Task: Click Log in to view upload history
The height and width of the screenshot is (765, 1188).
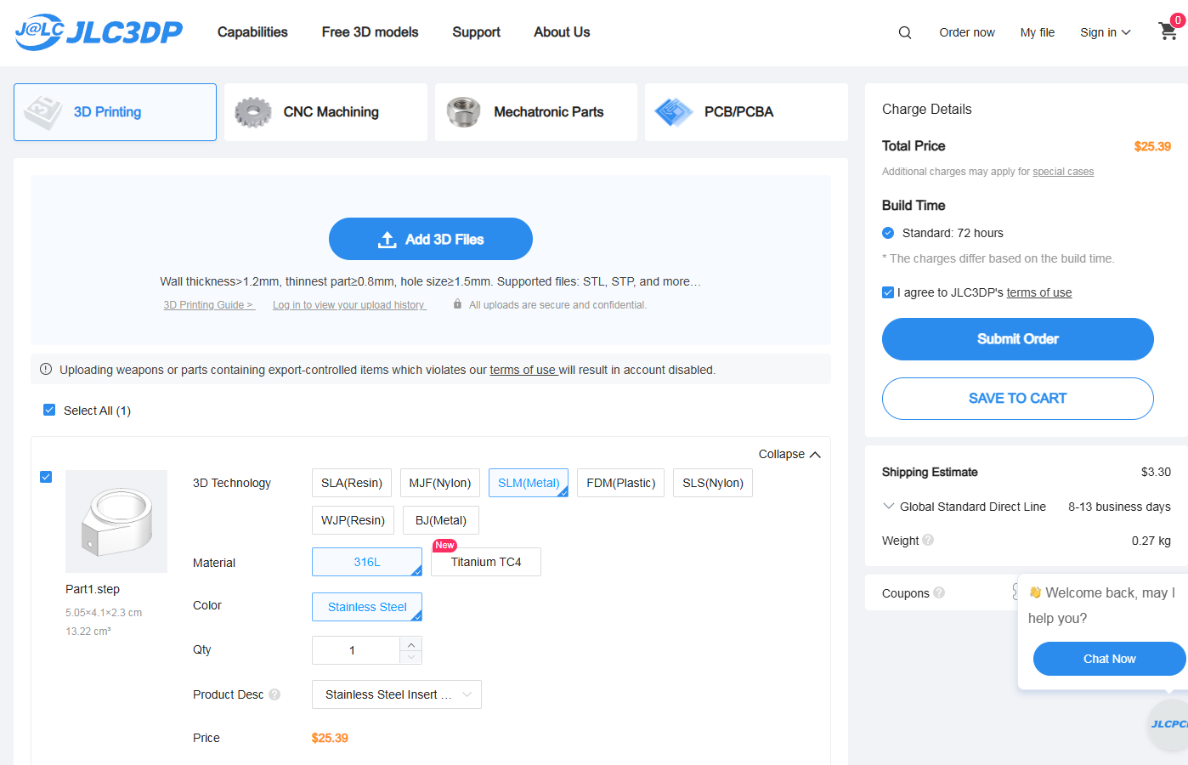Action: (349, 305)
